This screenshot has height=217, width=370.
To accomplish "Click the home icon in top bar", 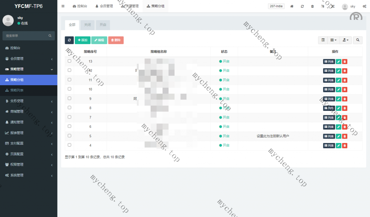I will click(292, 6).
